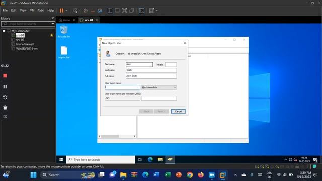
Task: Click the Last name field
Action: click(x=151, y=70)
